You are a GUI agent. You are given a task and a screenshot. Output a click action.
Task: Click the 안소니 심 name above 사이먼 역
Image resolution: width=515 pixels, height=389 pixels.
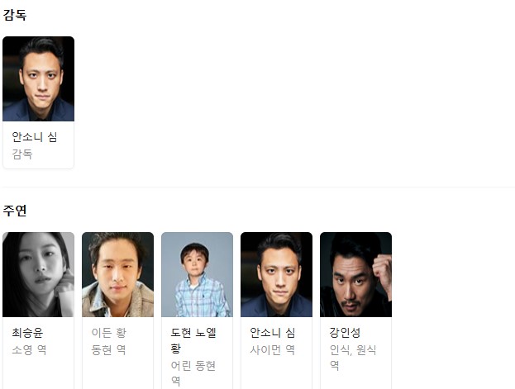pyautogui.click(x=273, y=333)
